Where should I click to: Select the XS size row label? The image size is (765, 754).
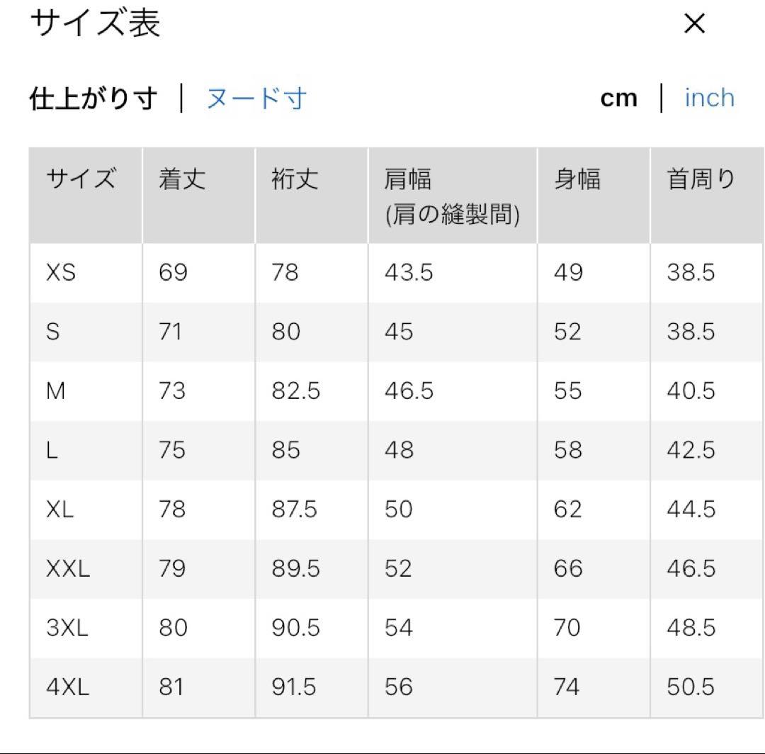pos(61,273)
